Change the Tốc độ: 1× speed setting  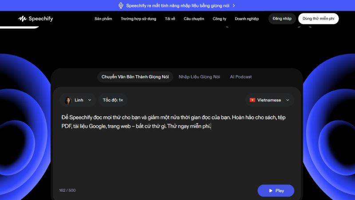pos(113,100)
